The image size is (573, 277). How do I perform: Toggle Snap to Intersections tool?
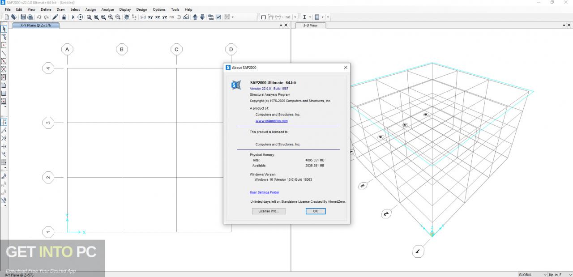pos(4,138)
